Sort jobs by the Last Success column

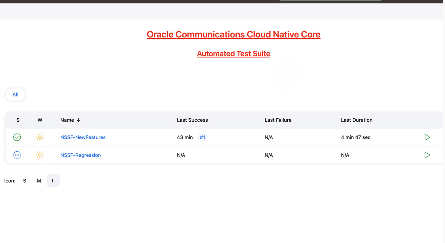click(x=192, y=120)
